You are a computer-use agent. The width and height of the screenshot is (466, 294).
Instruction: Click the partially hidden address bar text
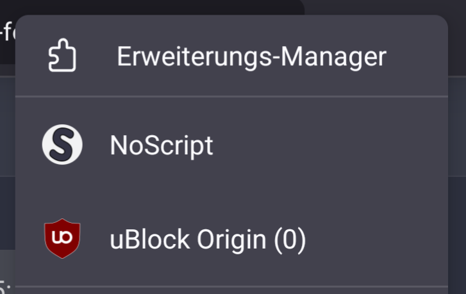[x=8, y=32]
